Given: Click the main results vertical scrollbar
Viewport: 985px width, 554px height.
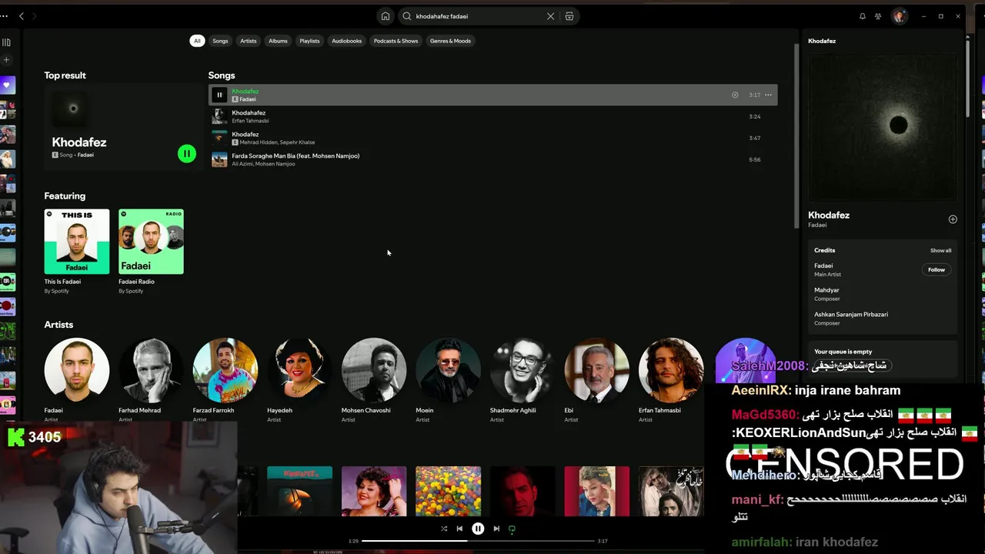Looking at the screenshot, I should pyautogui.click(x=796, y=135).
